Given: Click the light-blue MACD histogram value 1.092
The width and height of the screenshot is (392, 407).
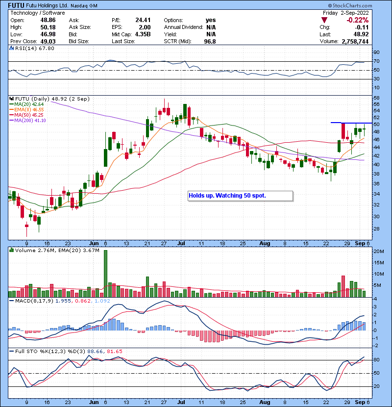Looking at the screenshot, I should (x=102, y=301).
